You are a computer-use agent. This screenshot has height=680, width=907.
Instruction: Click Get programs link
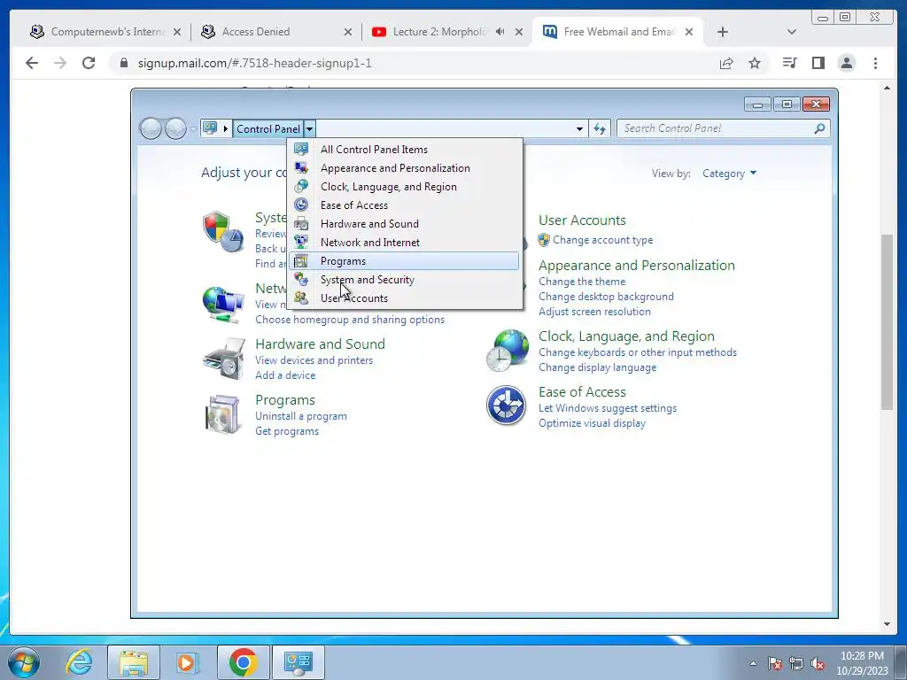287,431
